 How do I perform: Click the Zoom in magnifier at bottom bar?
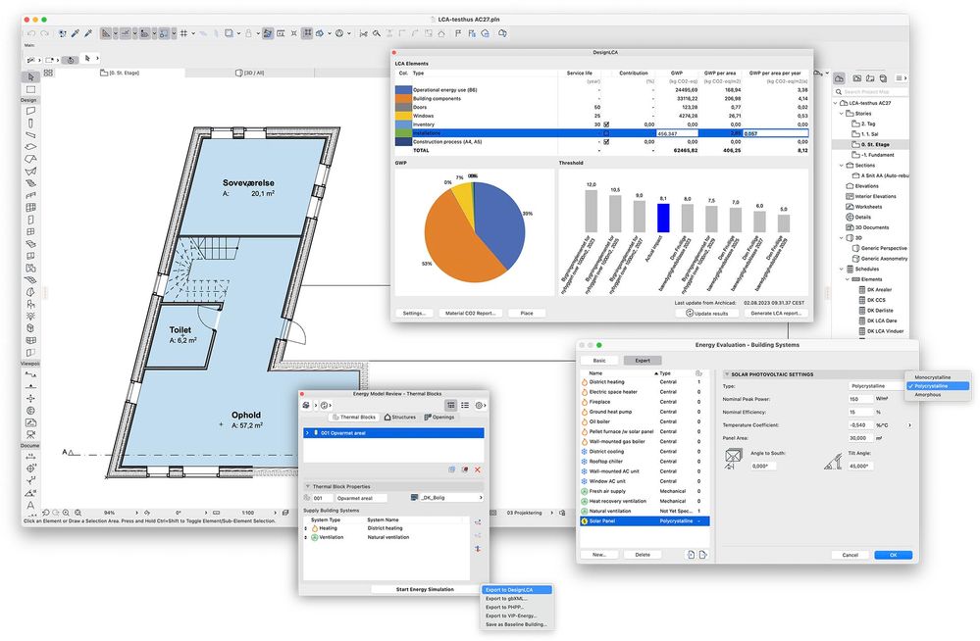pyautogui.click(x=67, y=513)
